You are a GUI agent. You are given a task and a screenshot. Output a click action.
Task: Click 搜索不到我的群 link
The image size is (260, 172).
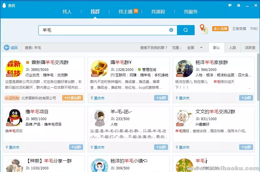tap(154, 48)
